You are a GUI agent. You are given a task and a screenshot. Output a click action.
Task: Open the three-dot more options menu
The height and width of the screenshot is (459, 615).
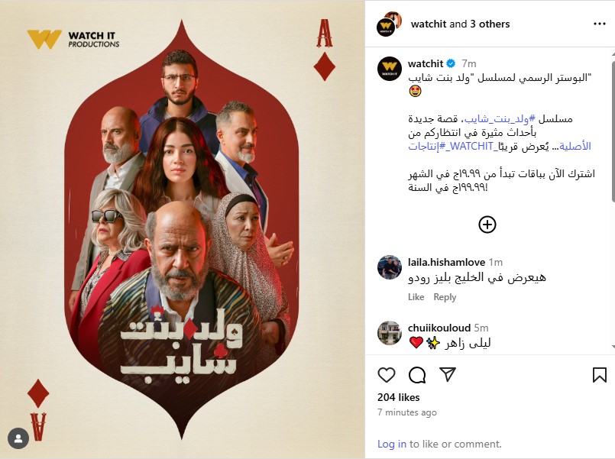[599, 24]
